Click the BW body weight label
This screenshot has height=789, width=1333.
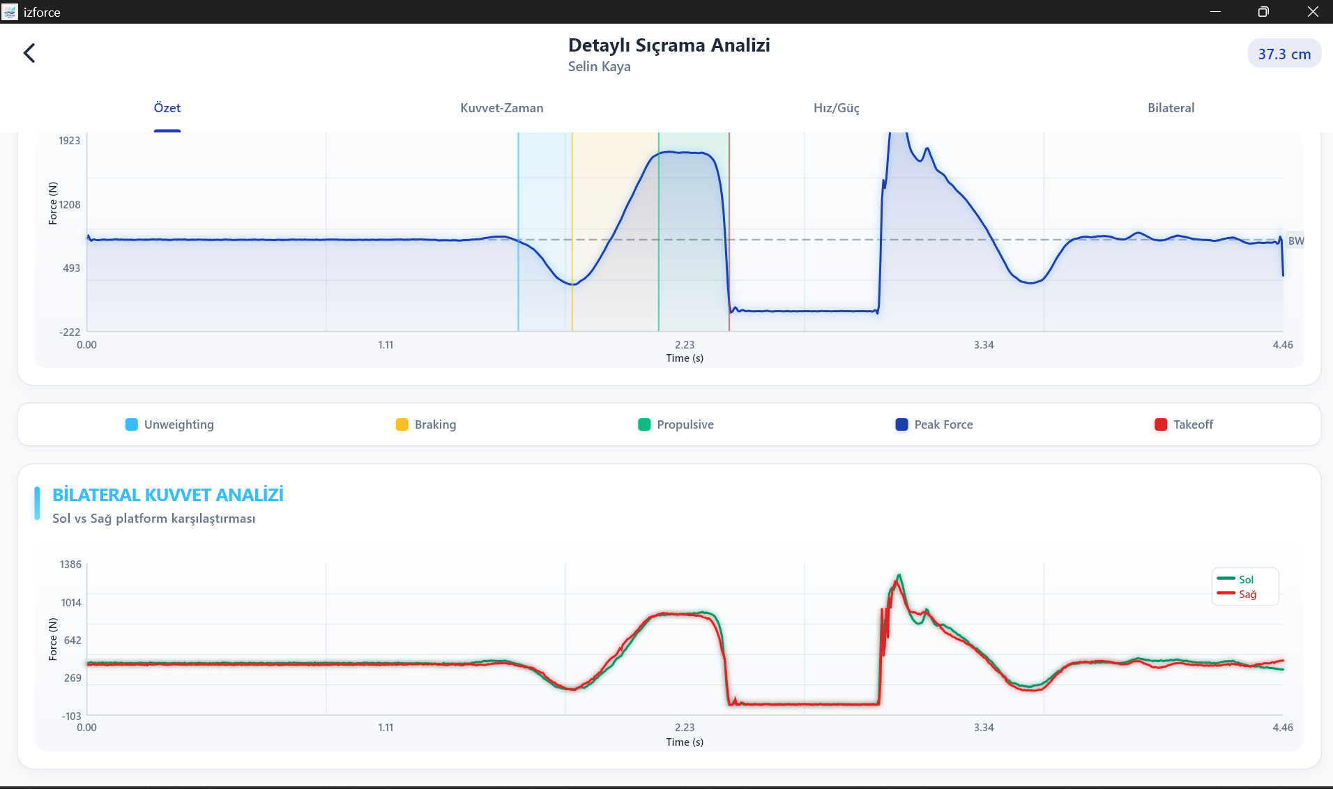[1296, 240]
